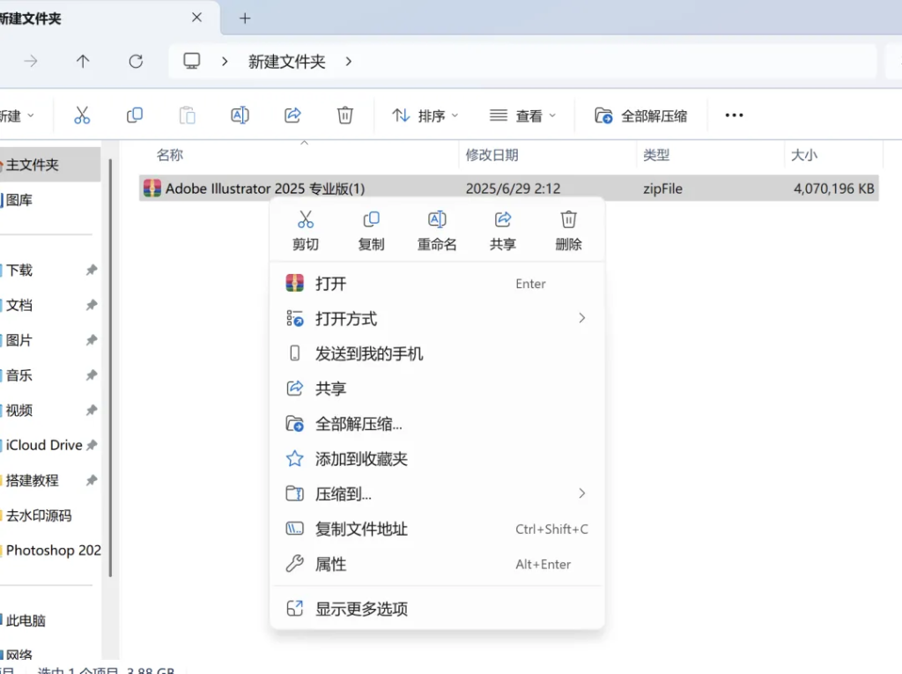The image size is (902, 674).
Task: Select 主文件夹 in the sidebar
Action: [50, 165]
